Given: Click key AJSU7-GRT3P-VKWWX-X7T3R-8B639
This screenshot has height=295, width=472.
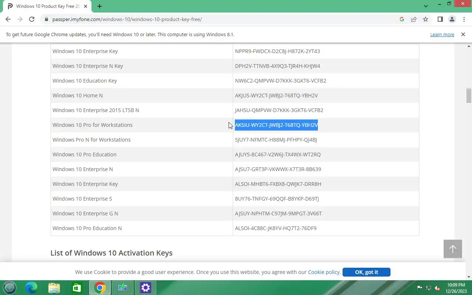Looking at the screenshot, I should coord(278,169).
